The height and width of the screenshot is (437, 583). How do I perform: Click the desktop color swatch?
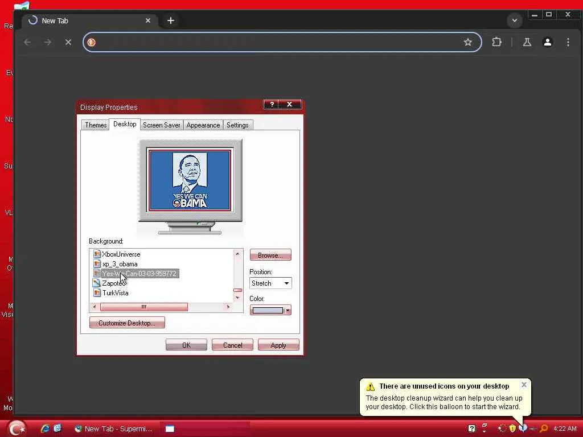tap(268, 310)
